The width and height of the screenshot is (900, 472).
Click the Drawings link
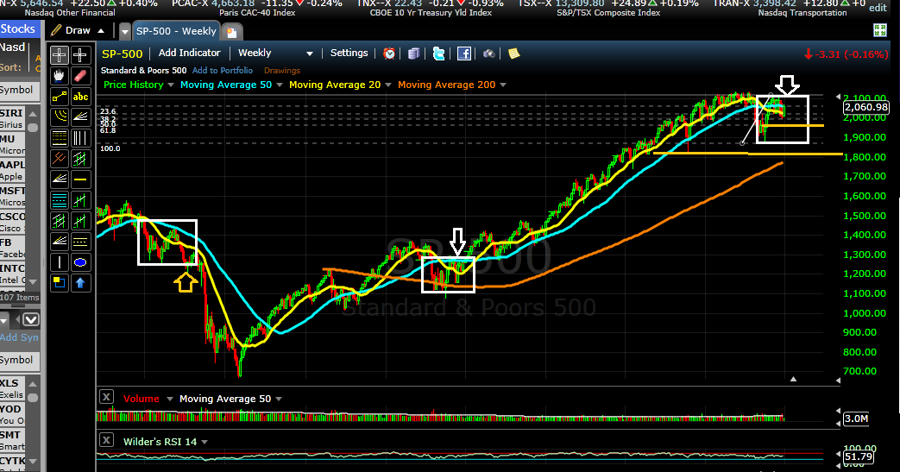pyautogui.click(x=282, y=71)
